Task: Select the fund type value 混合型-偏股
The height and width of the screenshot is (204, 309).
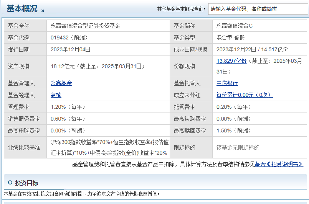Action: tap(231, 38)
